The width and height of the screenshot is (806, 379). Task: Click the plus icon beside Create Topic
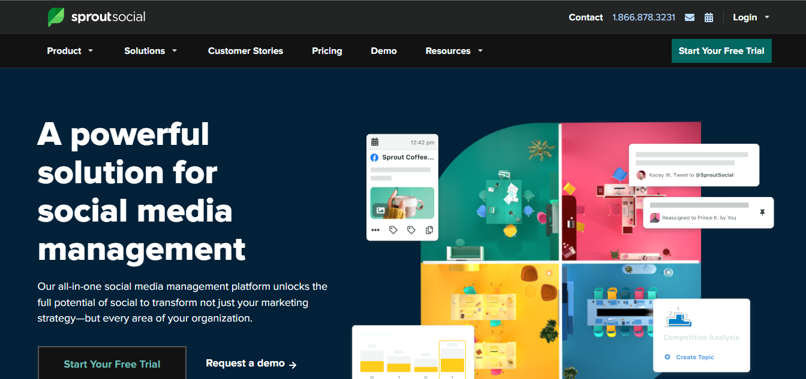667,357
